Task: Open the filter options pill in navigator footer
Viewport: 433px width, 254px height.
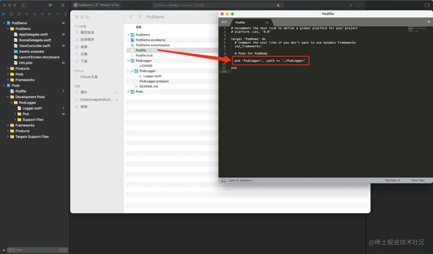Action: [11, 250]
